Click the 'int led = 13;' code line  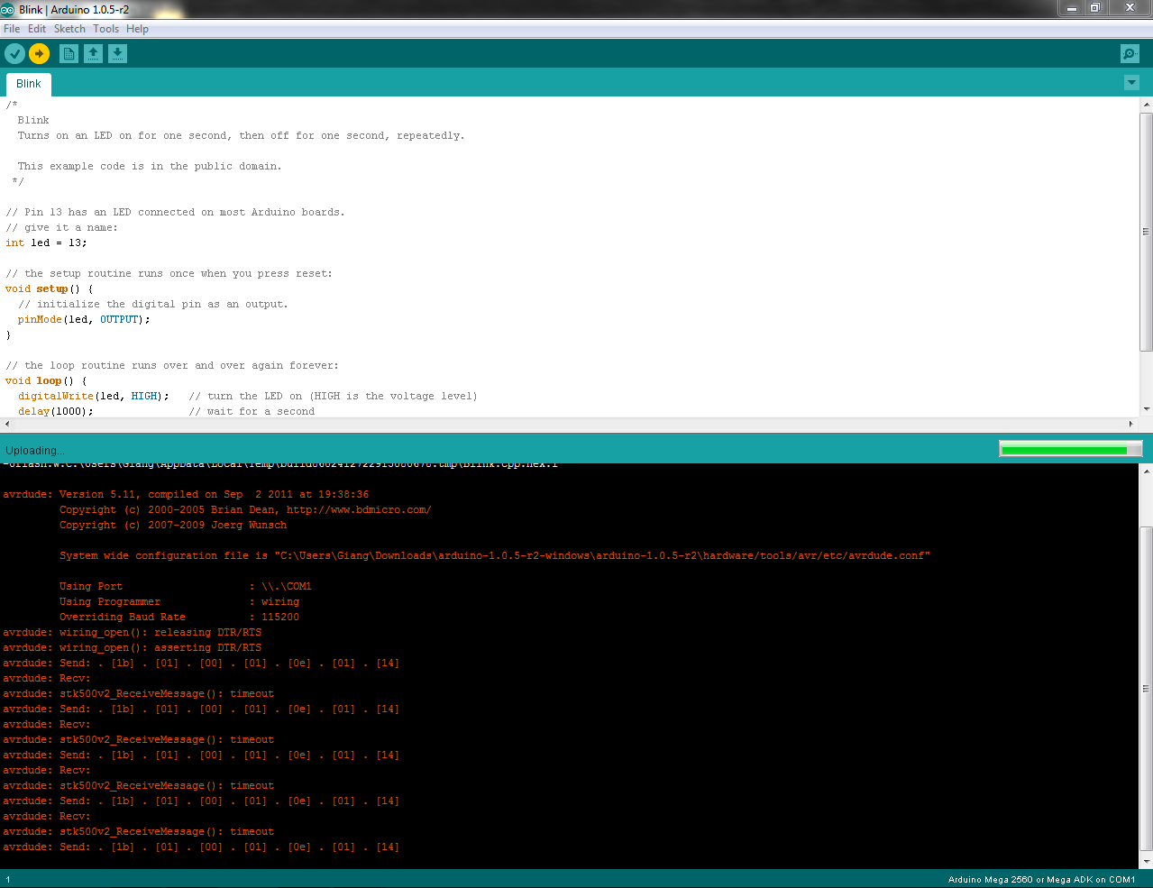[46, 243]
